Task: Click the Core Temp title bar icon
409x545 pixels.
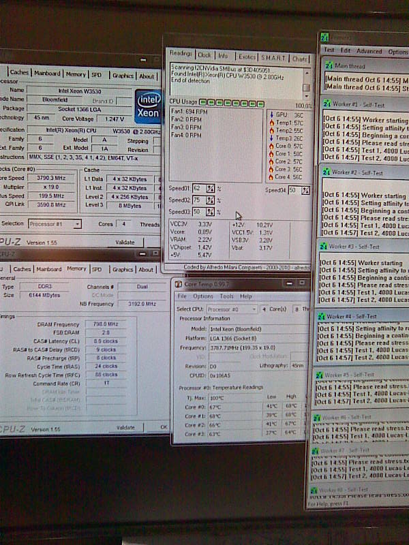Action: pos(179,284)
